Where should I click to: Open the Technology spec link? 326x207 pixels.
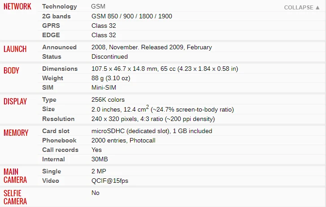[60, 7]
